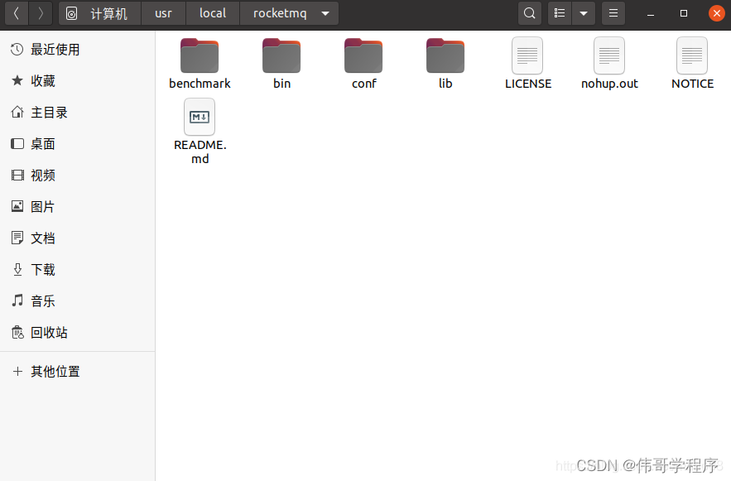
Task: Open 最近使用 in the sidebar
Action: [x=77, y=50]
